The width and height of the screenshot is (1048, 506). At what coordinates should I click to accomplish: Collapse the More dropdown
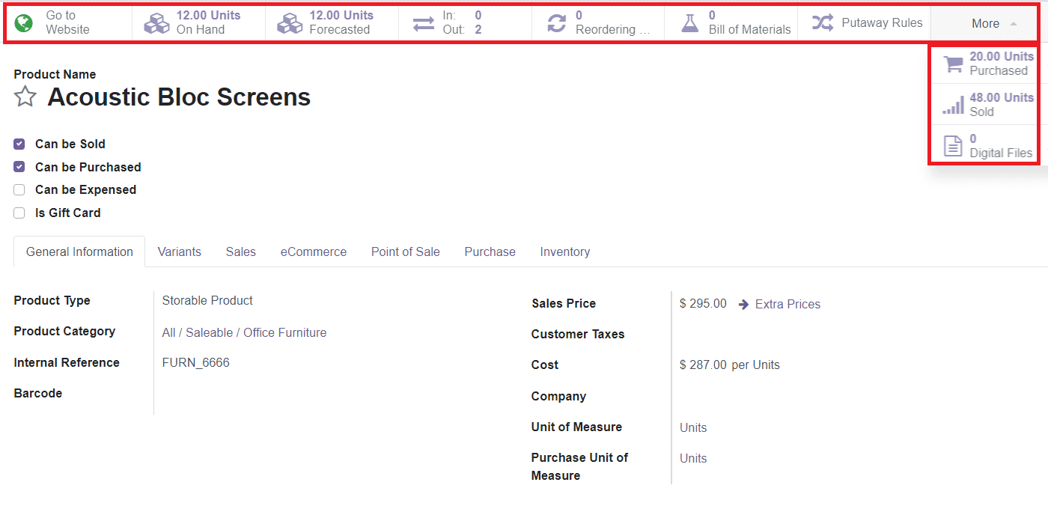pos(985,22)
